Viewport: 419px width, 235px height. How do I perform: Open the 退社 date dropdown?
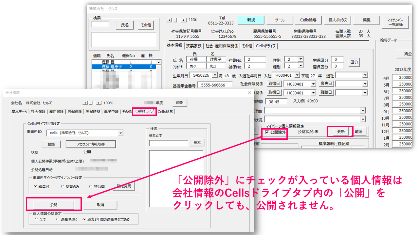click(365, 75)
